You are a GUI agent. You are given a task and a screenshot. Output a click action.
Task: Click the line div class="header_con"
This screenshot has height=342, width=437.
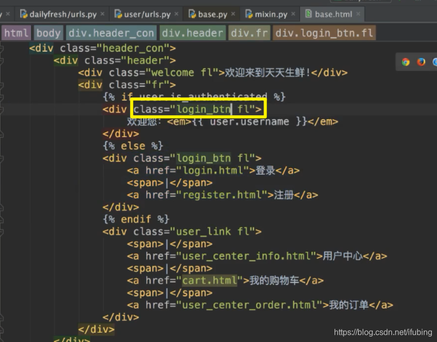coord(102,48)
